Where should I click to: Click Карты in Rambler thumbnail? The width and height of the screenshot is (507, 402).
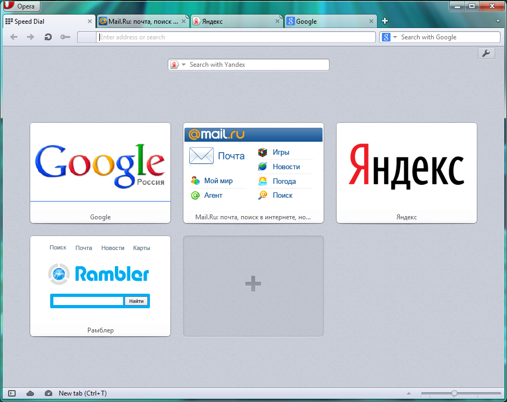(x=141, y=248)
